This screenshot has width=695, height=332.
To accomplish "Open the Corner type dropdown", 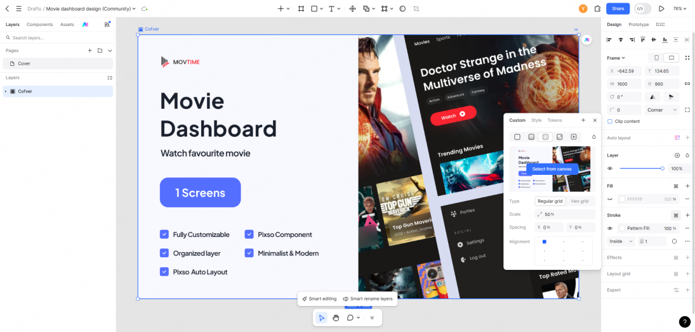I will click(662, 110).
